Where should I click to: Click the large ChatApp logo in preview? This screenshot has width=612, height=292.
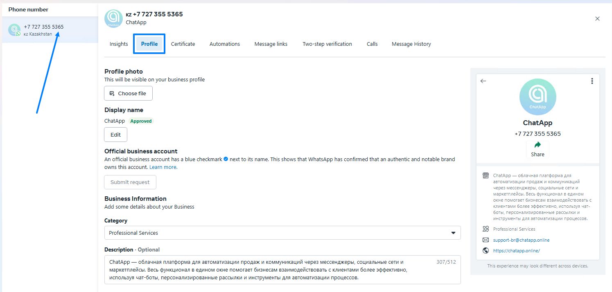click(x=537, y=97)
